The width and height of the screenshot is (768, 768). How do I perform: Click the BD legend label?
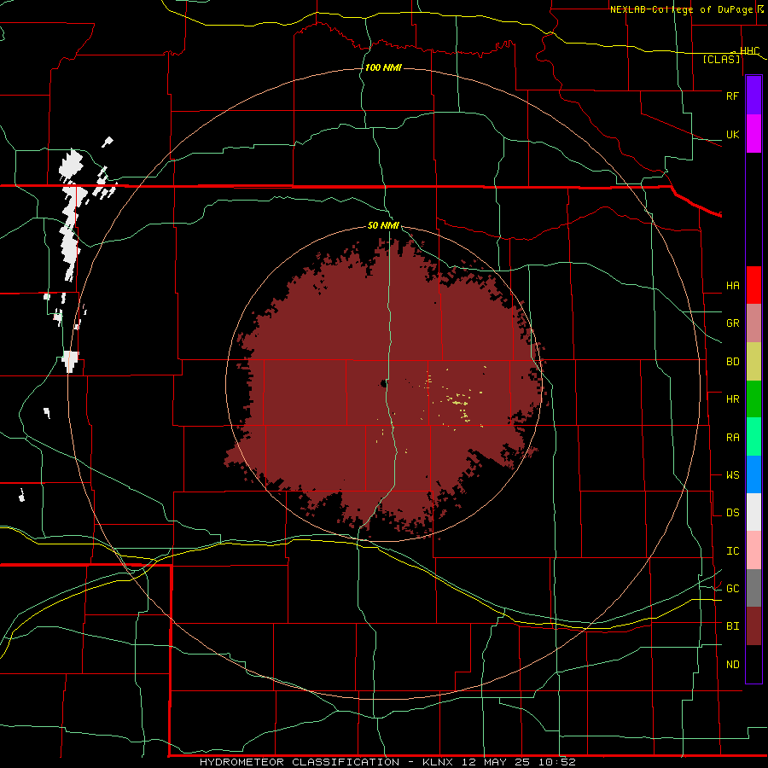point(732,362)
